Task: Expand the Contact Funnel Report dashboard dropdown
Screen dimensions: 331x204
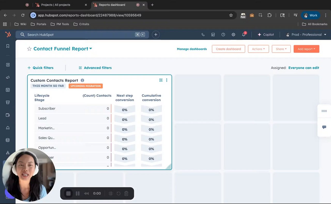Action: click(x=91, y=48)
